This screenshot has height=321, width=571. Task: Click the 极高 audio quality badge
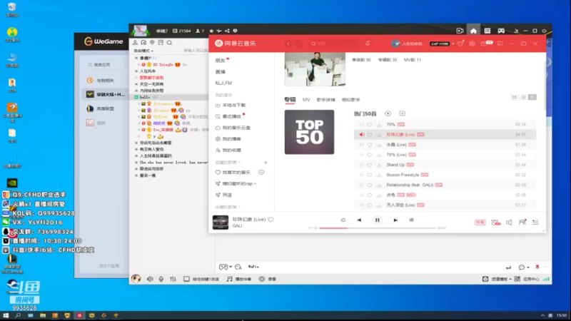pyautogui.click(x=480, y=222)
